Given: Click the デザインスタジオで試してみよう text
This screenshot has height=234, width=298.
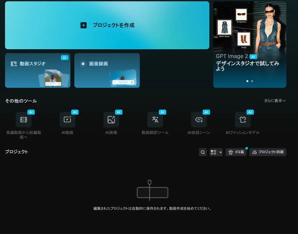Looking at the screenshot, I should (248, 66).
